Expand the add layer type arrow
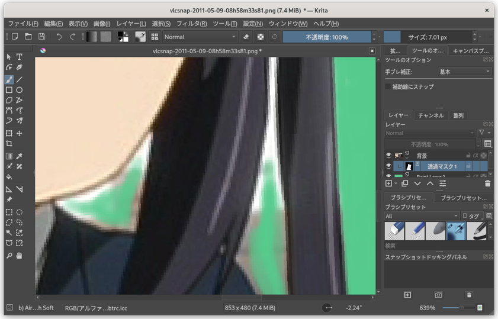The image size is (498, 319). [x=396, y=183]
